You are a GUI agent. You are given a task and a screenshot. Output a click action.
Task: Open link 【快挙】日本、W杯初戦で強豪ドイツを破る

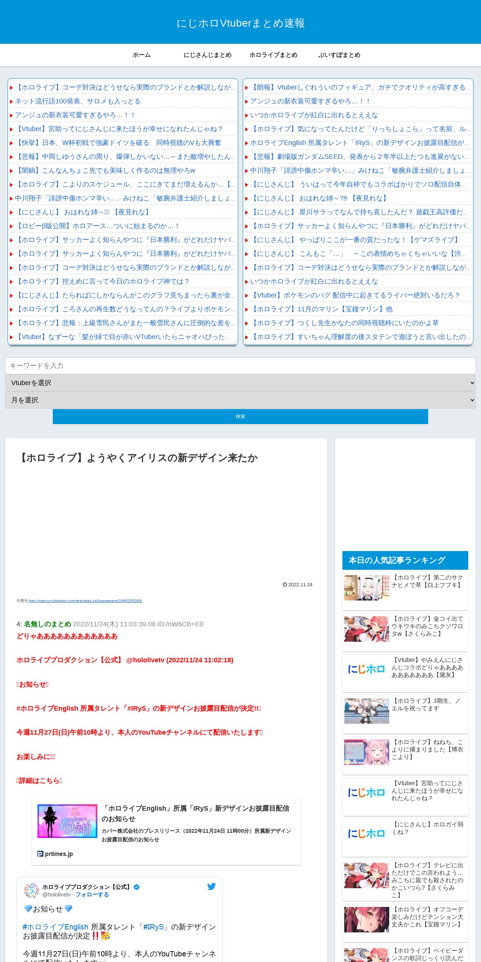click(118, 143)
